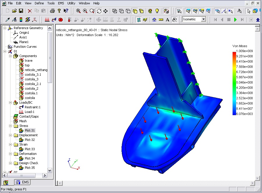
Task: Collapse the Components folder
Action: [x=10, y=56]
